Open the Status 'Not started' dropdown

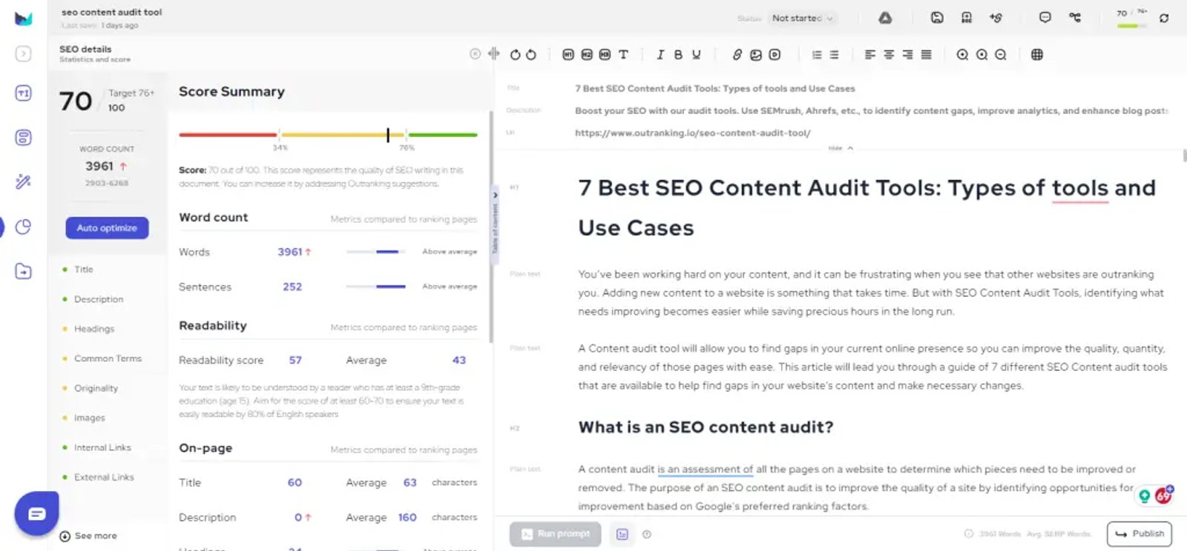[x=802, y=18]
